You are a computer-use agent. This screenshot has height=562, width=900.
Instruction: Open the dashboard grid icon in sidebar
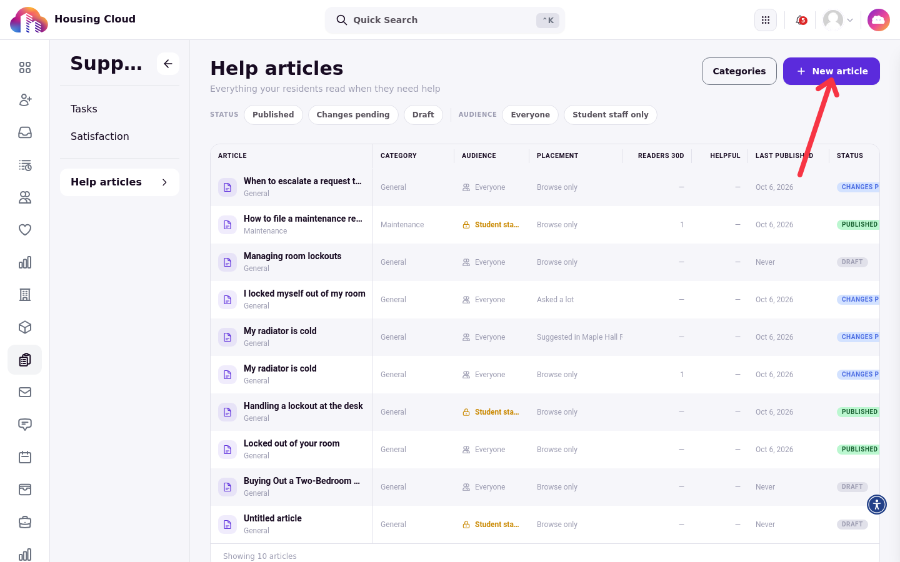tap(25, 67)
